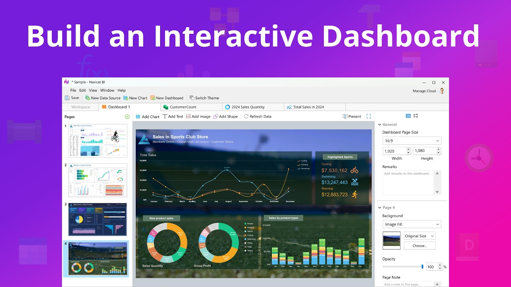
Task: Start presentation with Present button
Action: point(352,116)
